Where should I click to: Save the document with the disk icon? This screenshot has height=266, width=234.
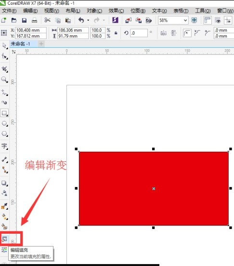pos(24,20)
